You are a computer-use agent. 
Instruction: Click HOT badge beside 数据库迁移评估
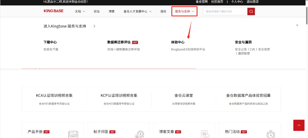click(135, 42)
